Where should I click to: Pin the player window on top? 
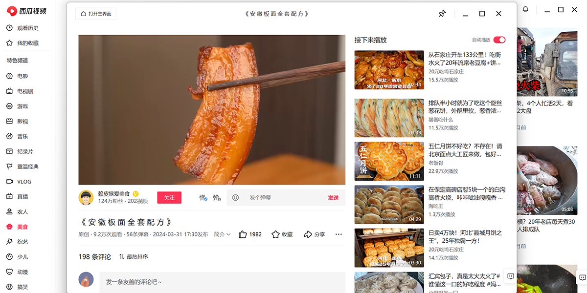(442, 14)
